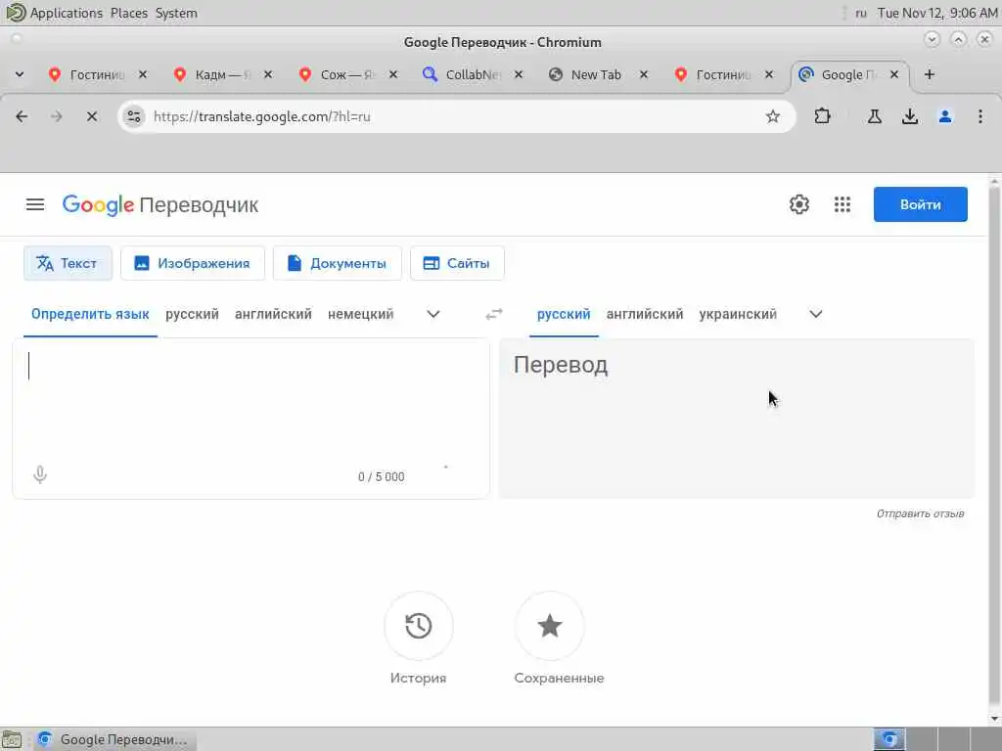
Task: Switch to the New Tab browser tab
Action: 596,74
